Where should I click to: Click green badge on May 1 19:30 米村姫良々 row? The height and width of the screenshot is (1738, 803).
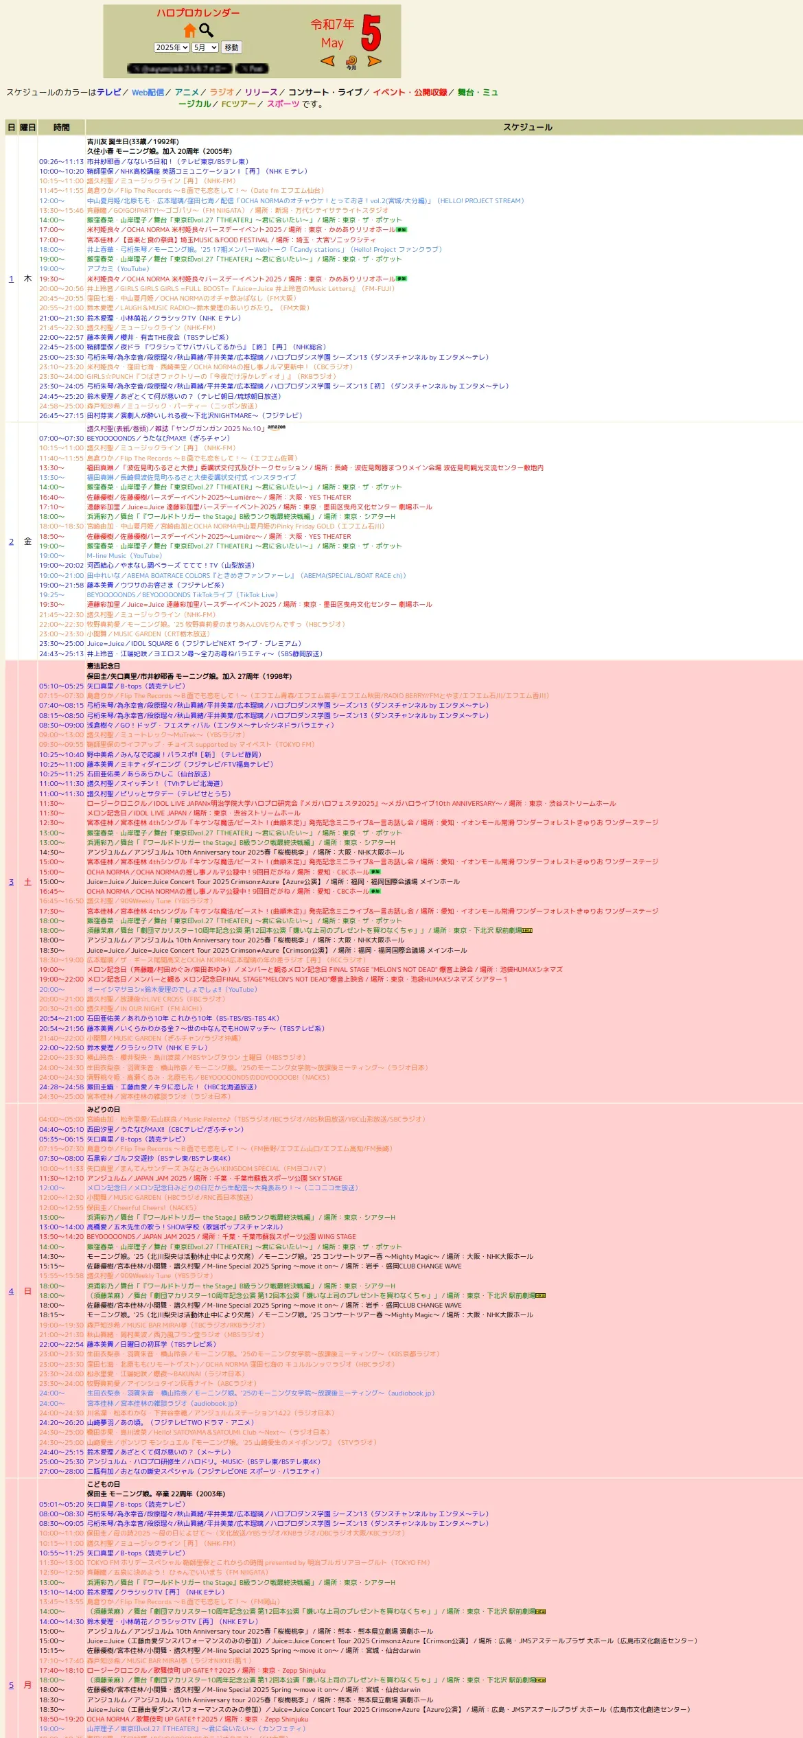tap(402, 279)
